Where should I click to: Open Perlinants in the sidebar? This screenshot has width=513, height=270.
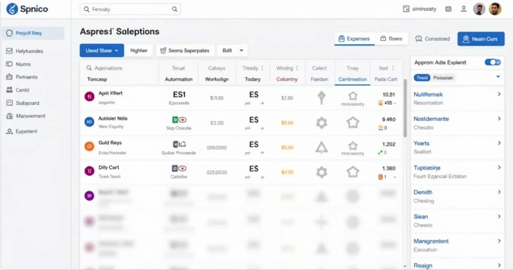point(22,77)
